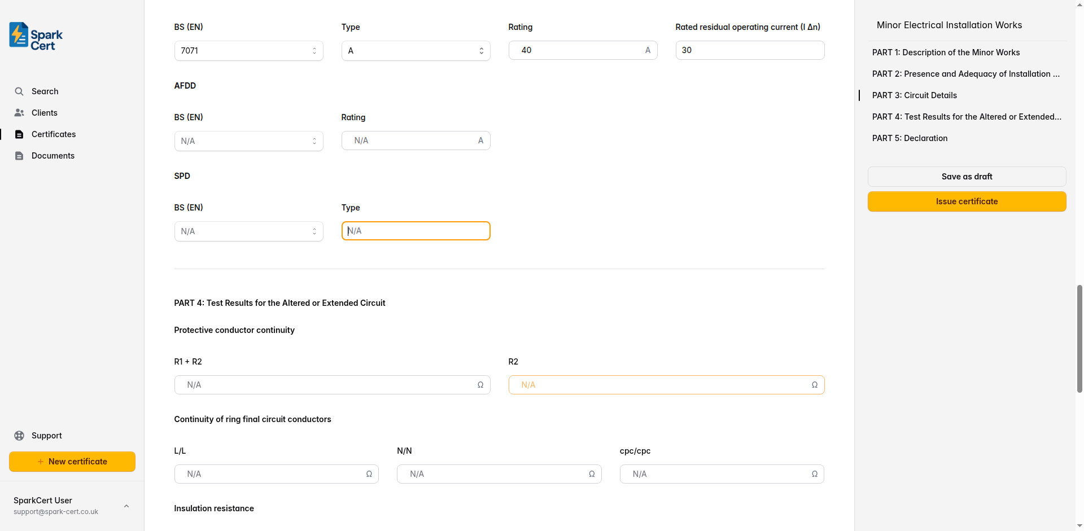Viewport: 1084px width, 531px height.
Task: Click the Issue certificate button
Action: [x=967, y=201]
